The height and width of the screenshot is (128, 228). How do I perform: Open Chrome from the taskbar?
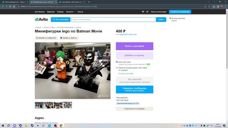coord(61,126)
